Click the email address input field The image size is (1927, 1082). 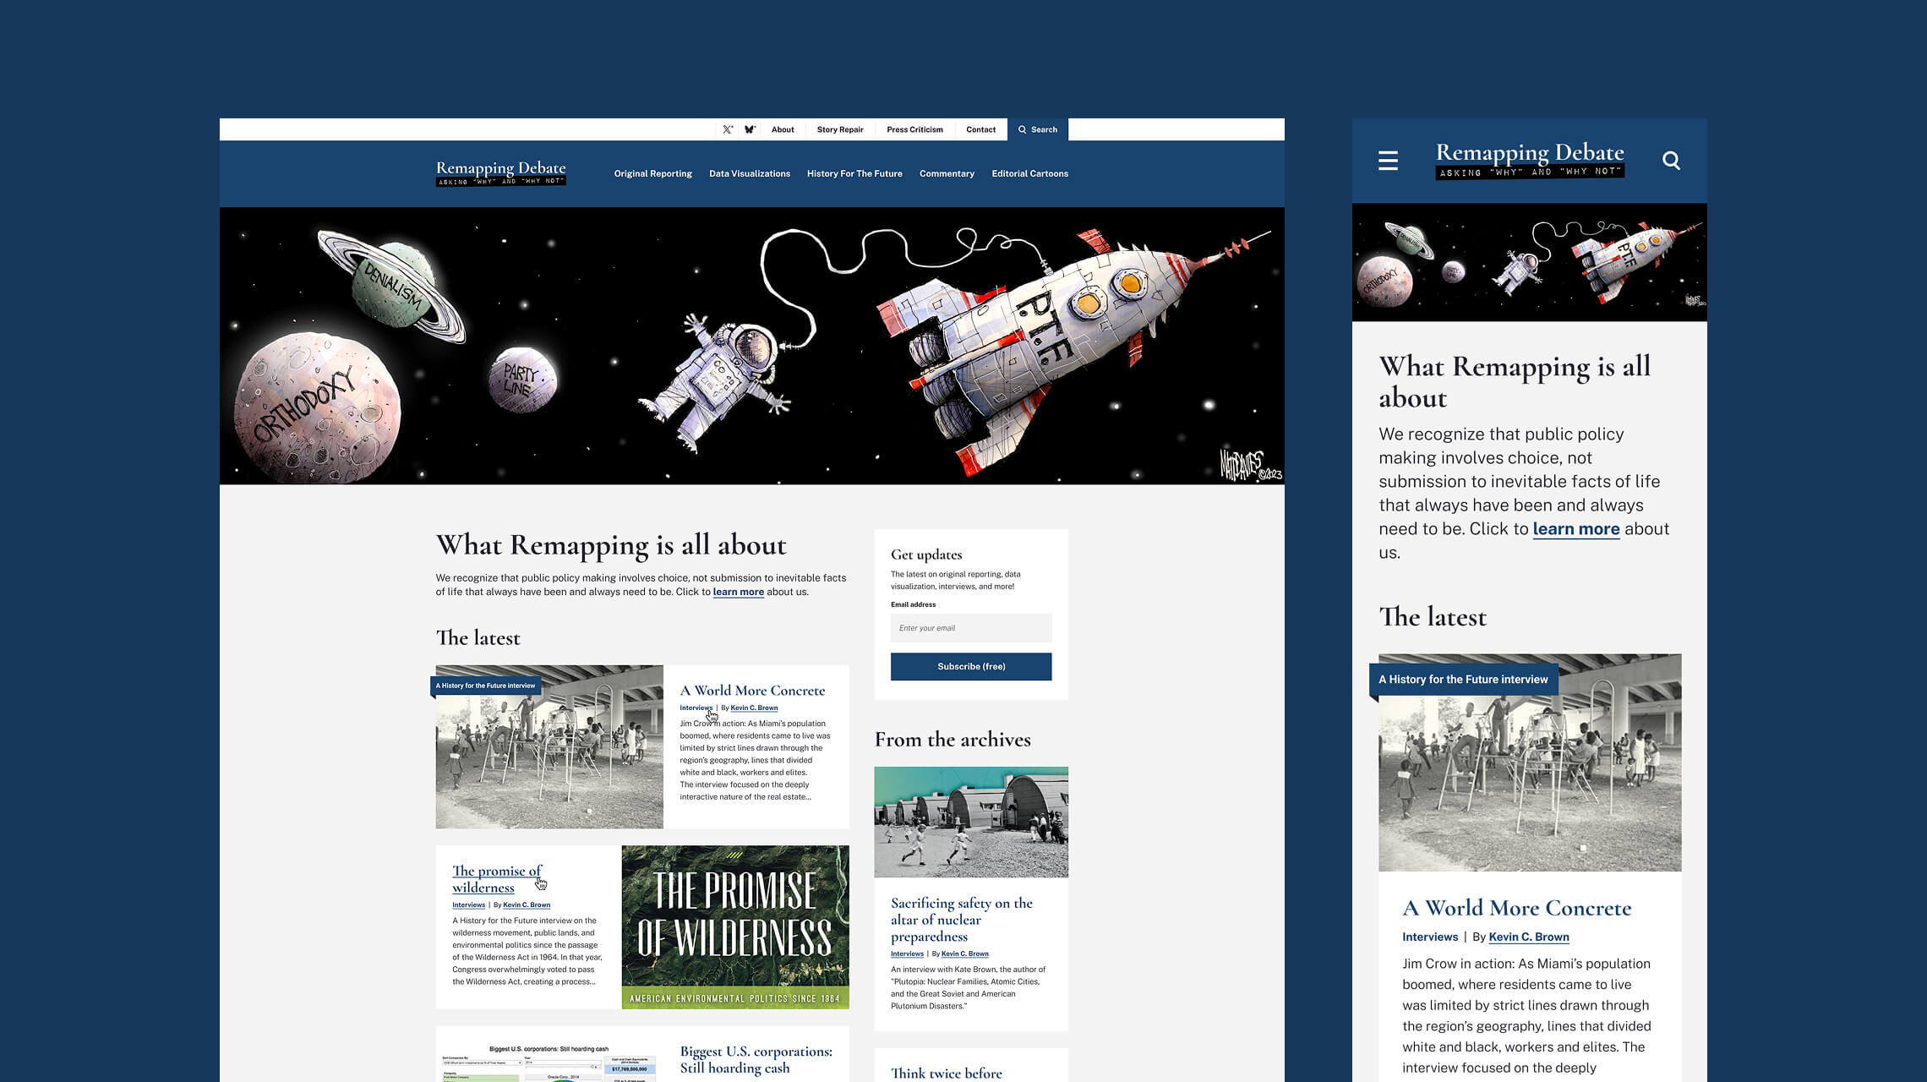click(970, 628)
